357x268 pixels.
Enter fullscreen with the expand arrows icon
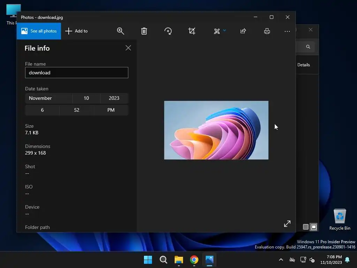[287, 224]
